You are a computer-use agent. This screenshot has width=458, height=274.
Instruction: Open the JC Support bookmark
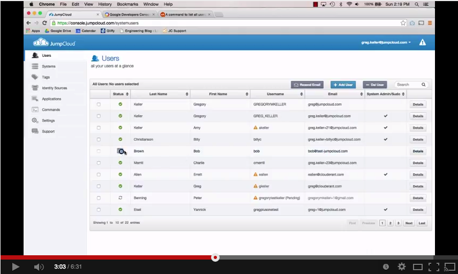tap(175, 31)
